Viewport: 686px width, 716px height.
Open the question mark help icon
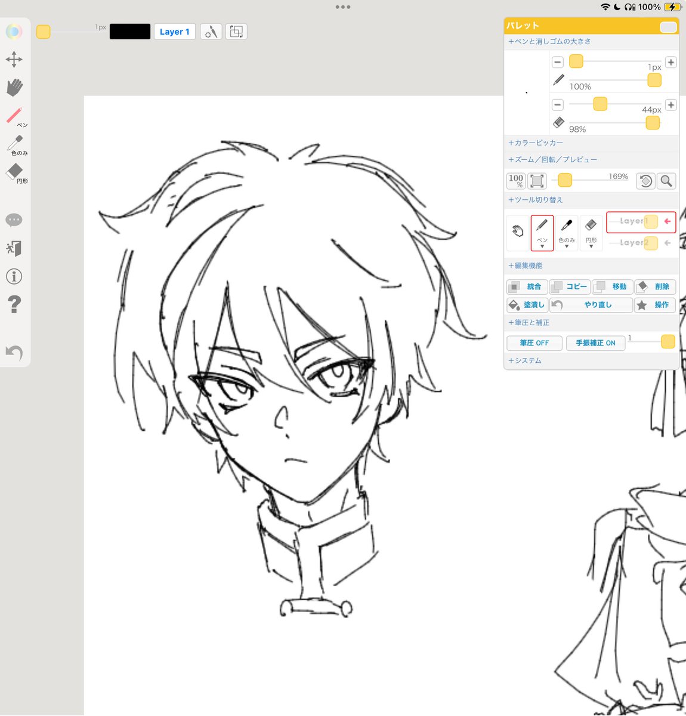14,304
